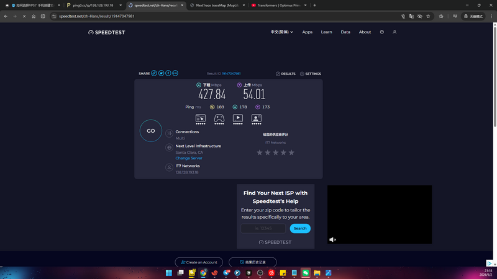The height and width of the screenshot is (279, 497).
Task: Open the RESULTS page
Action: pyautogui.click(x=285, y=74)
